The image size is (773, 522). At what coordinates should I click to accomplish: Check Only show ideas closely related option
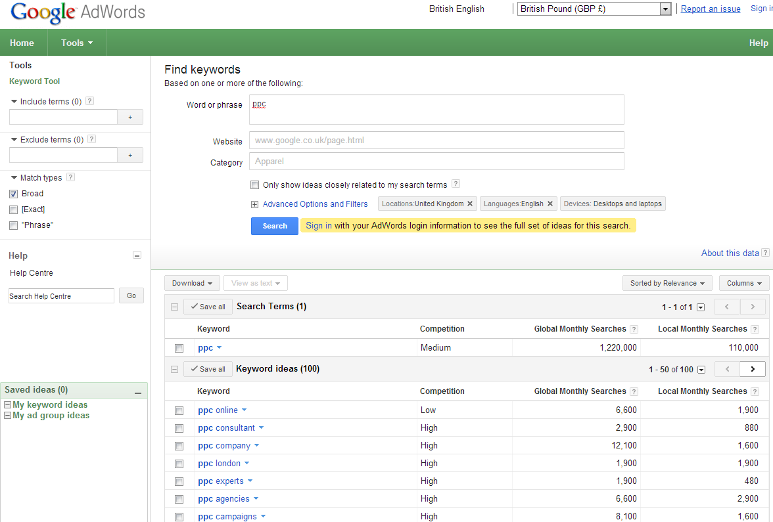tap(254, 185)
